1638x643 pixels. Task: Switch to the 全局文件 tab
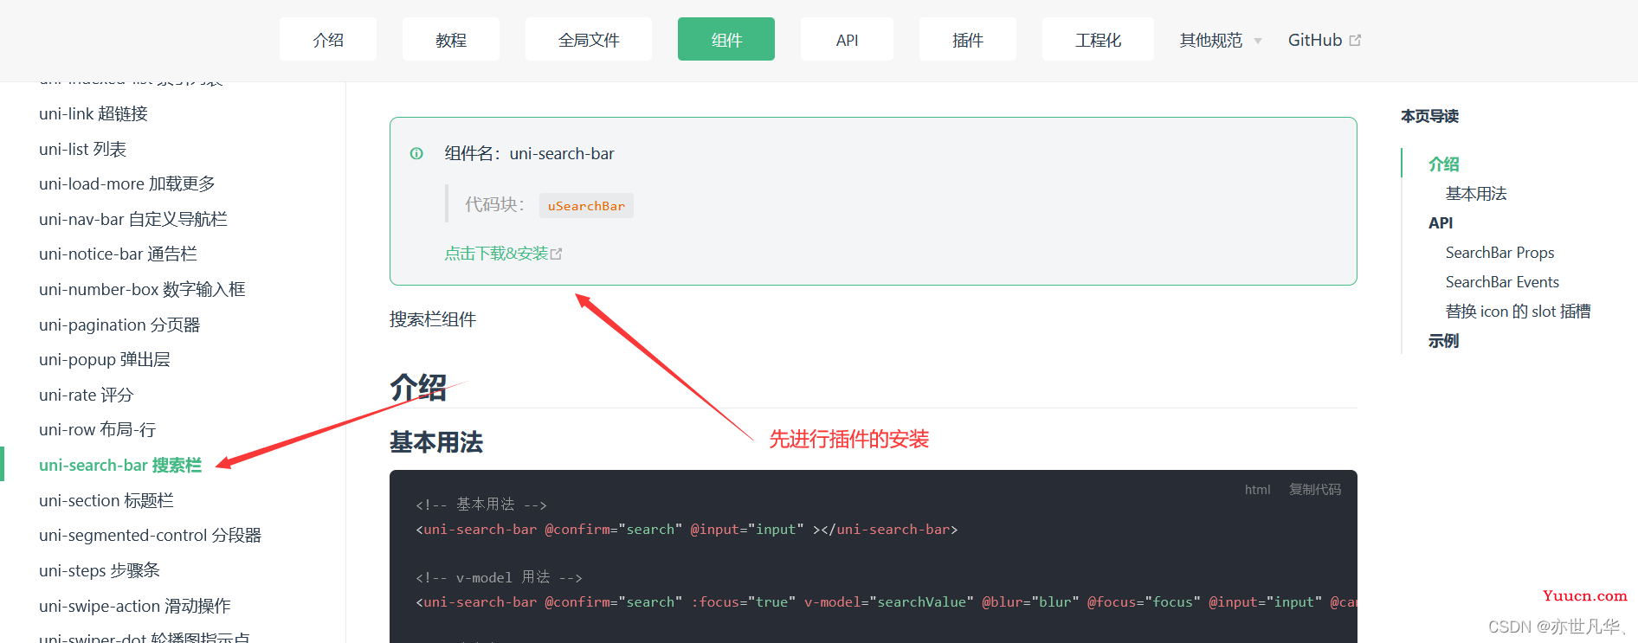point(589,40)
